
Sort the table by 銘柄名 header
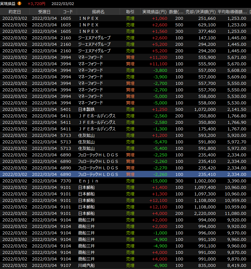pyautogui.click(x=98, y=12)
